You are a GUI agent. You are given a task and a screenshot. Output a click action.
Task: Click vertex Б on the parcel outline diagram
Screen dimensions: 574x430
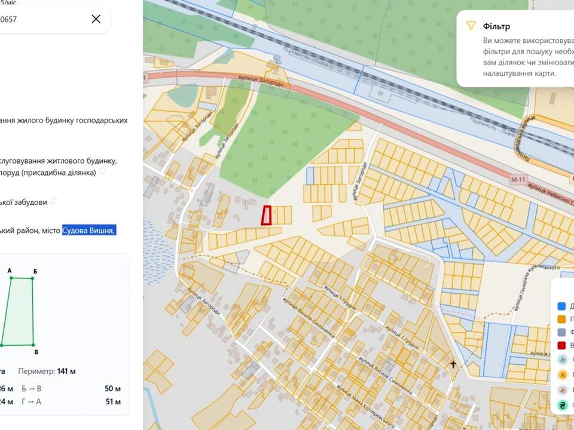tap(32, 278)
